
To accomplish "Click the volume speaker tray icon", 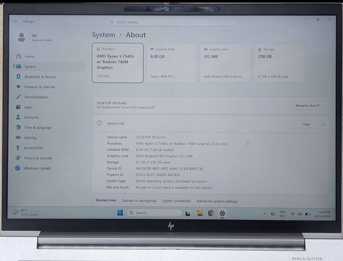I will [300, 214].
